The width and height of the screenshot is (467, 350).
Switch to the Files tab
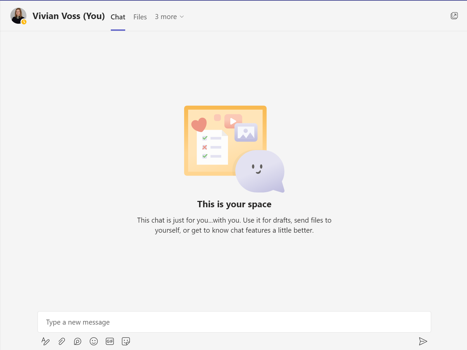tap(140, 17)
